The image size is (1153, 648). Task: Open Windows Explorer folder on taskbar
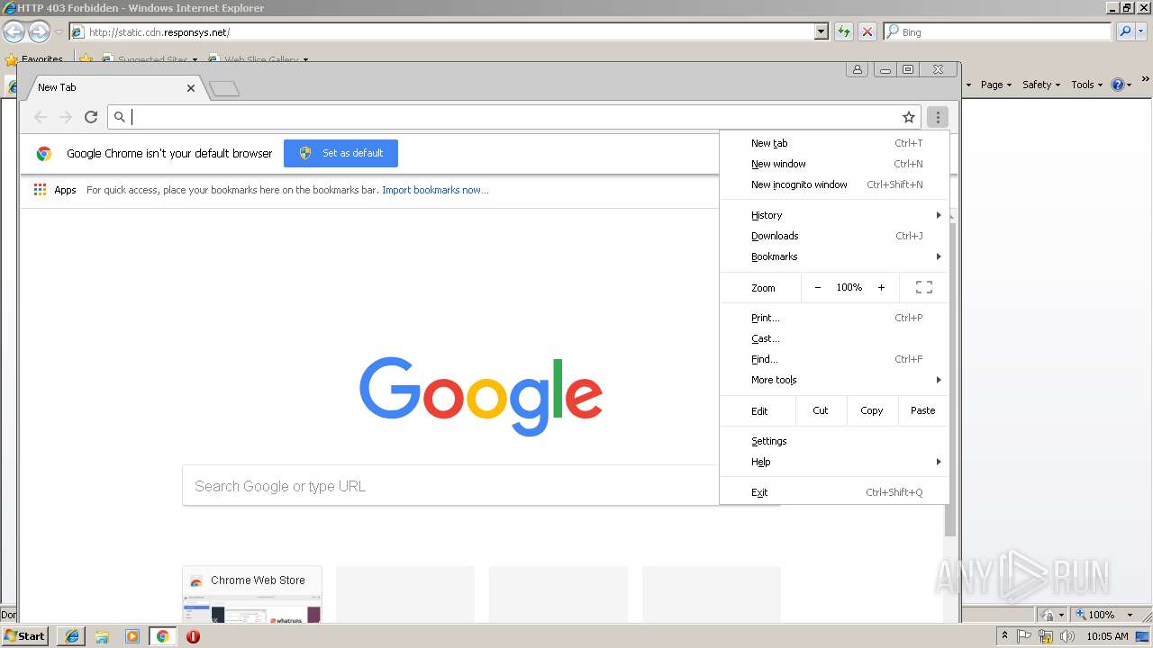point(102,636)
